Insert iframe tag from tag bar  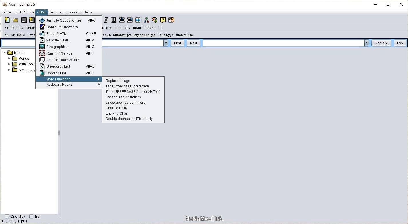(149, 28)
